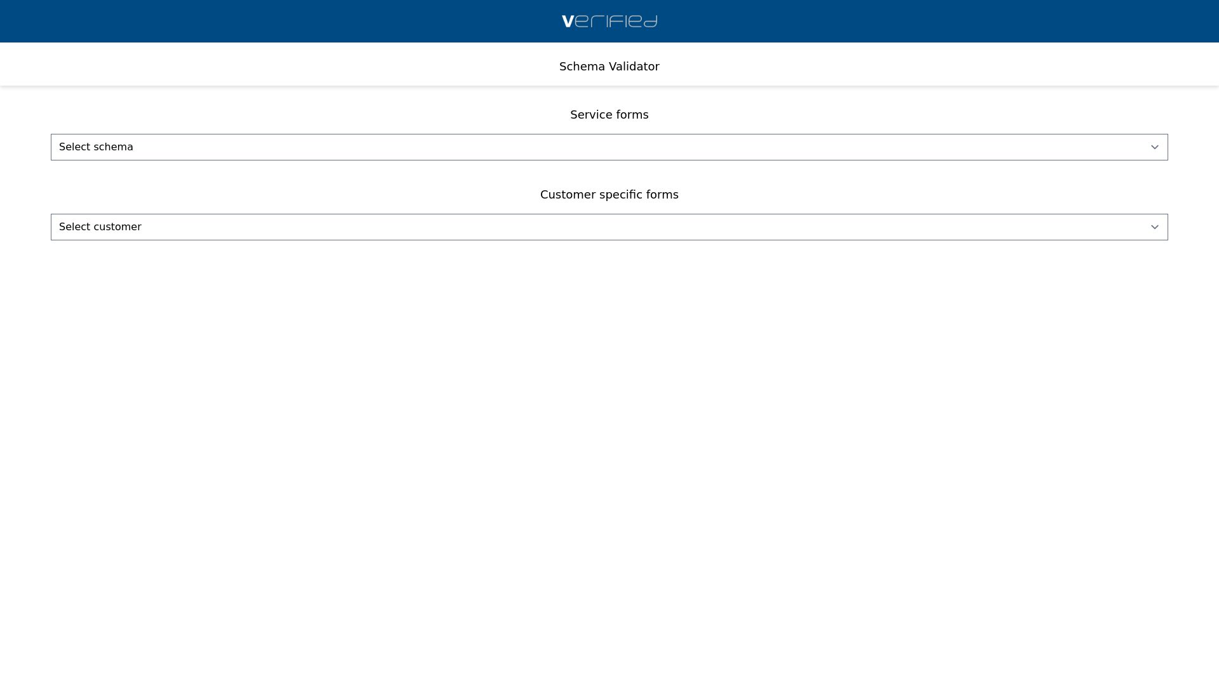Open the Select customer dropdown
This screenshot has height=685, width=1219.
coord(609,227)
